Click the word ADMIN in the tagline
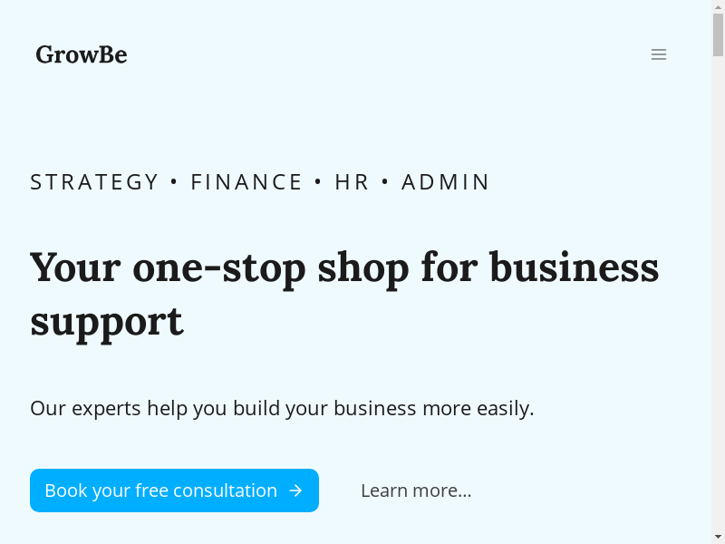 445,182
